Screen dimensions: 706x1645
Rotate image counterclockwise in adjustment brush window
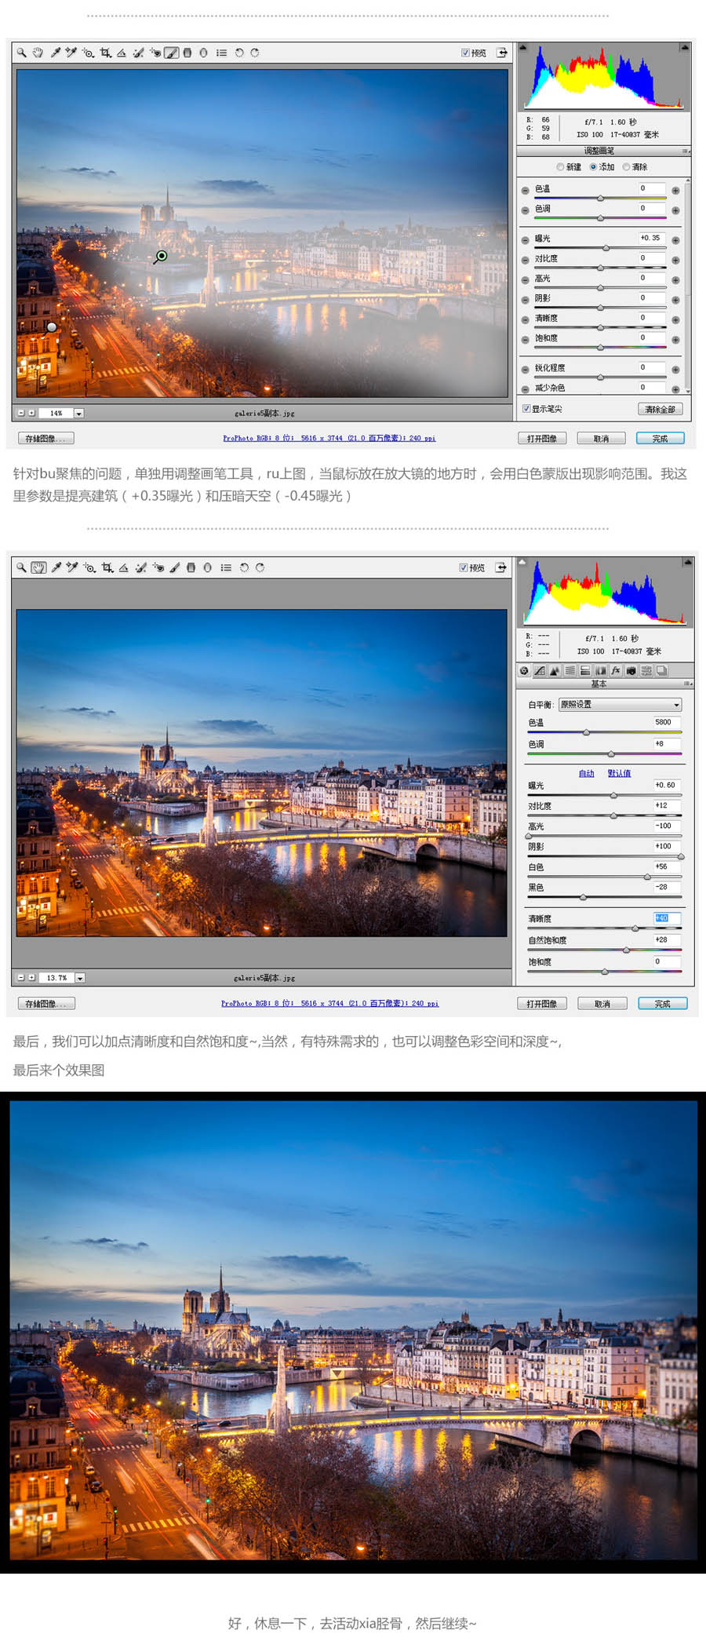tap(239, 53)
